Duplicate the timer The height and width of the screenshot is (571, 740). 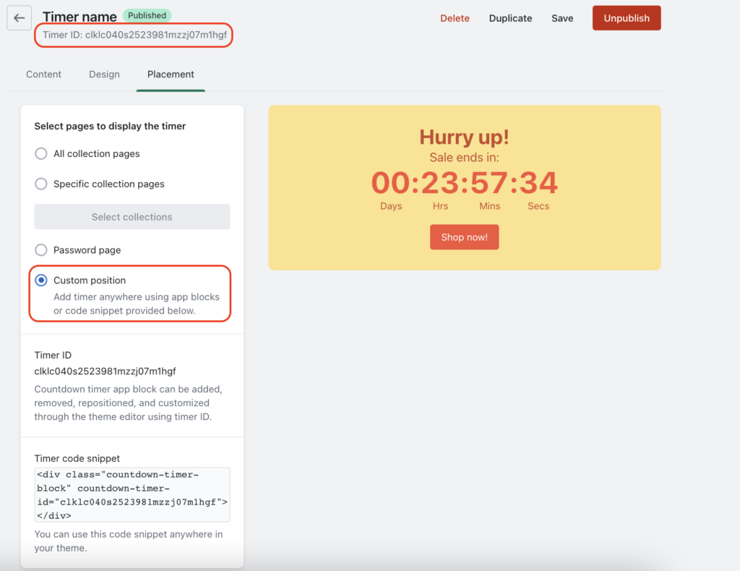click(510, 18)
